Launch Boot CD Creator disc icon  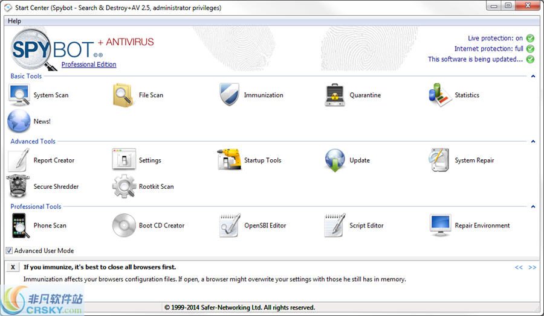[x=124, y=226]
